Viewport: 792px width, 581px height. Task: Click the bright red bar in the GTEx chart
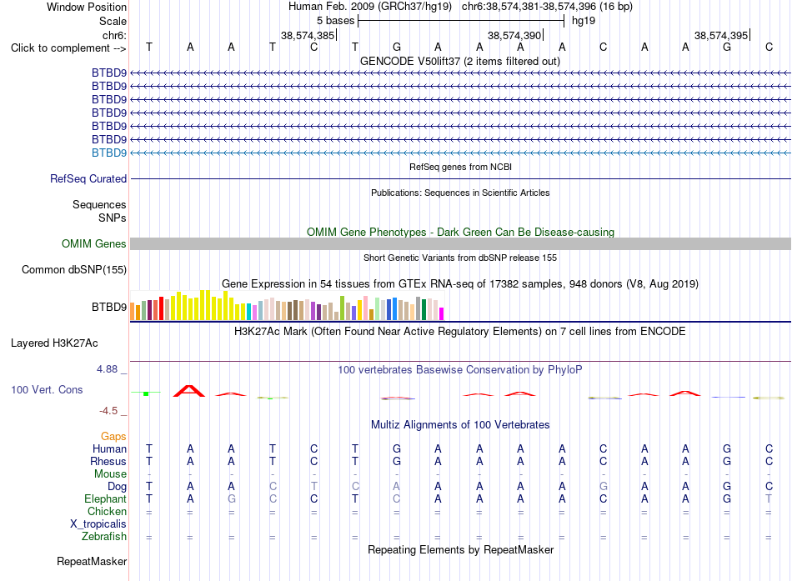pos(161,308)
